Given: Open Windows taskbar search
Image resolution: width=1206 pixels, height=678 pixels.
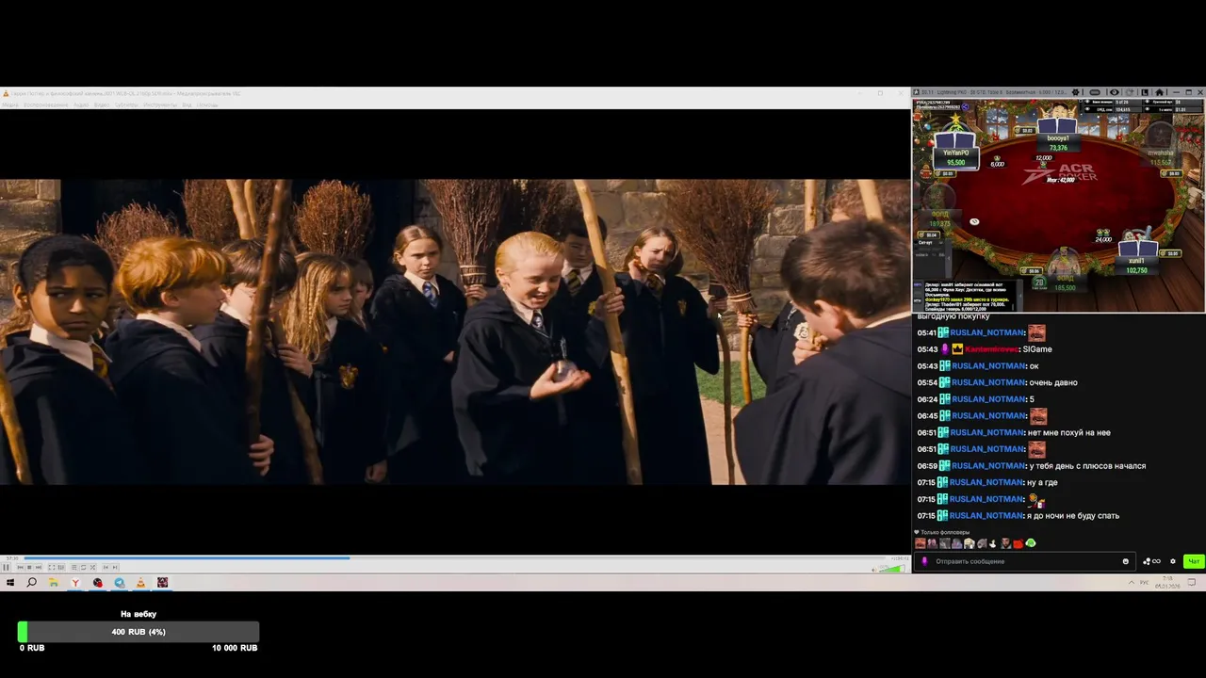Looking at the screenshot, I should (31, 583).
